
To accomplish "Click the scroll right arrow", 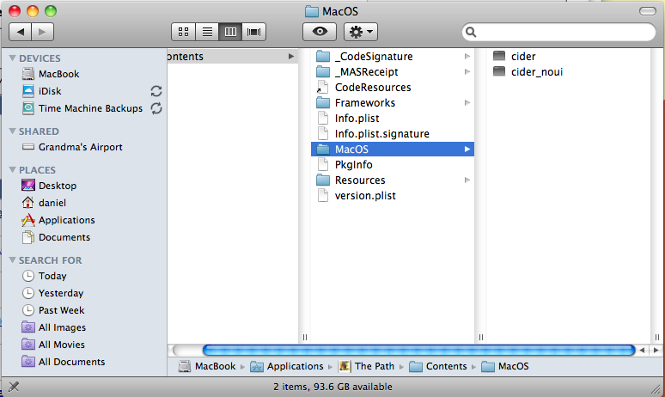I will (x=656, y=351).
